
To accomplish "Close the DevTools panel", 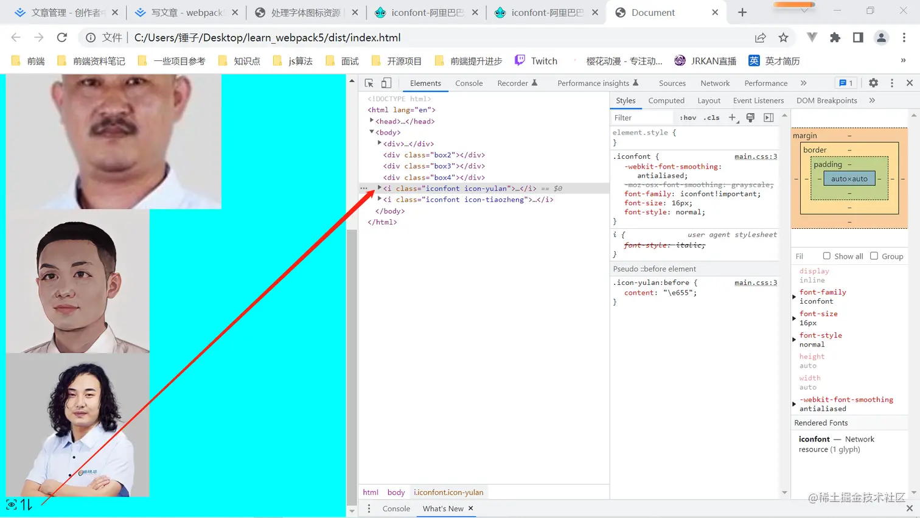I will click(910, 83).
